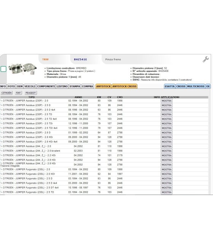213x249 pixels.
Task: Open the COMPRA tab
Action: click(87, 86)
